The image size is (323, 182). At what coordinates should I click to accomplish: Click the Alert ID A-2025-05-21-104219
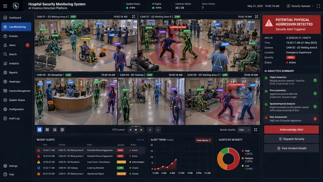[298, 38]
